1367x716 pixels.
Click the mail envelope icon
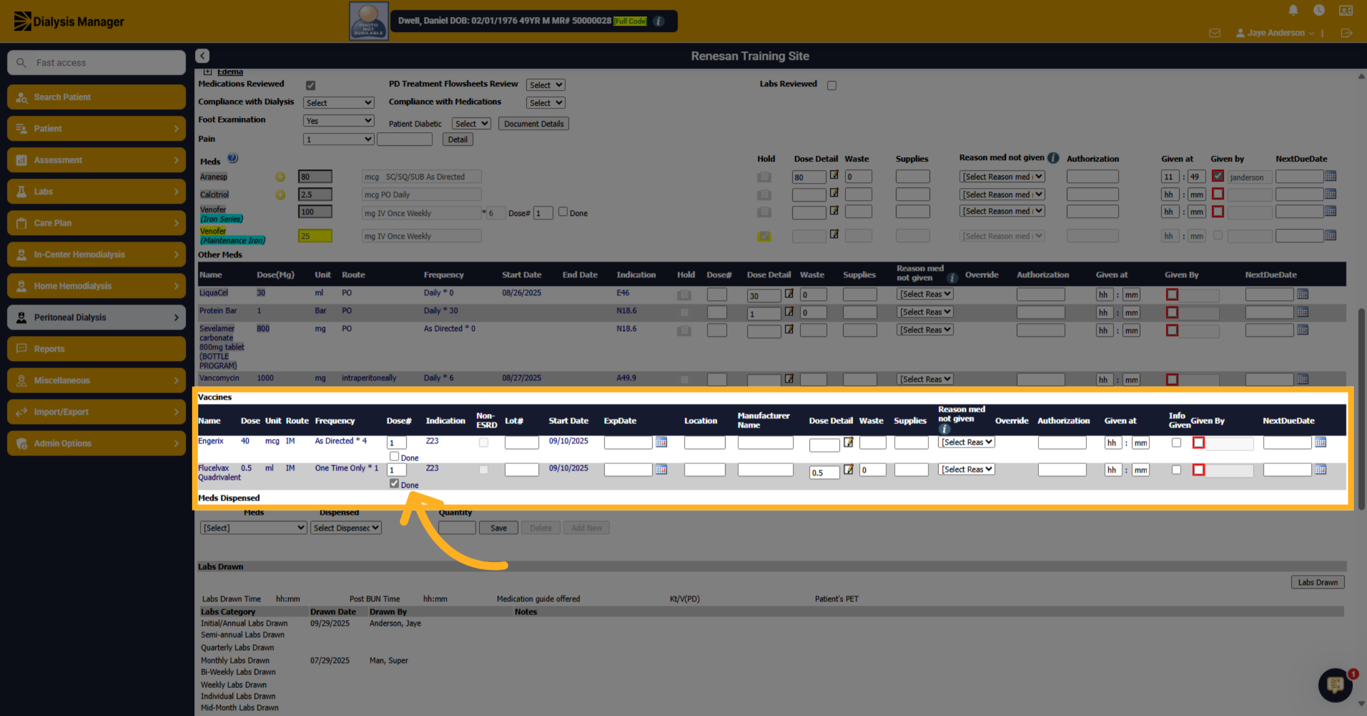coord(1214,33)
